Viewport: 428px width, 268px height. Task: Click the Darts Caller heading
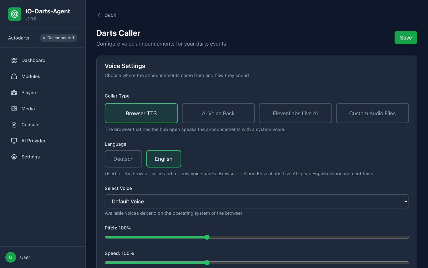tap(118, 33)
